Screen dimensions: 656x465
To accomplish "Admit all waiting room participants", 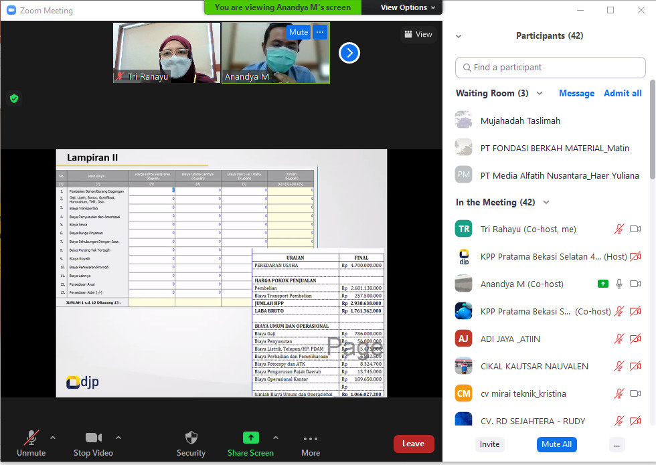I will [623, 94].
